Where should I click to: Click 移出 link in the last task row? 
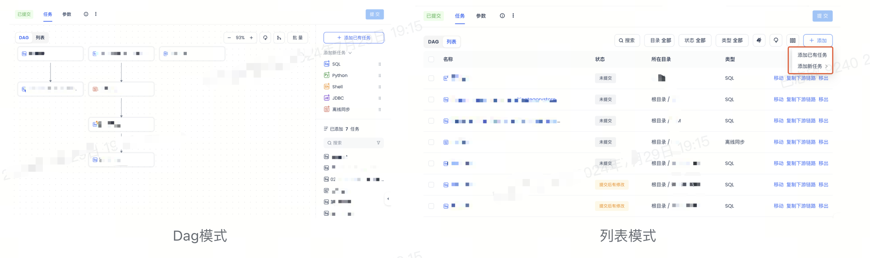click(x=823, y=206)
